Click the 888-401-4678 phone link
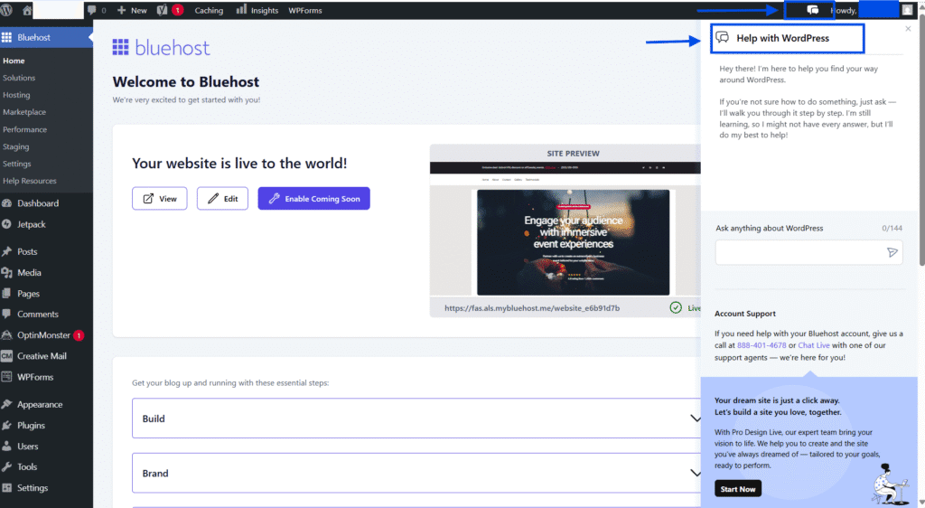Viewport: 925px width, 508px height. coord(761,345)
